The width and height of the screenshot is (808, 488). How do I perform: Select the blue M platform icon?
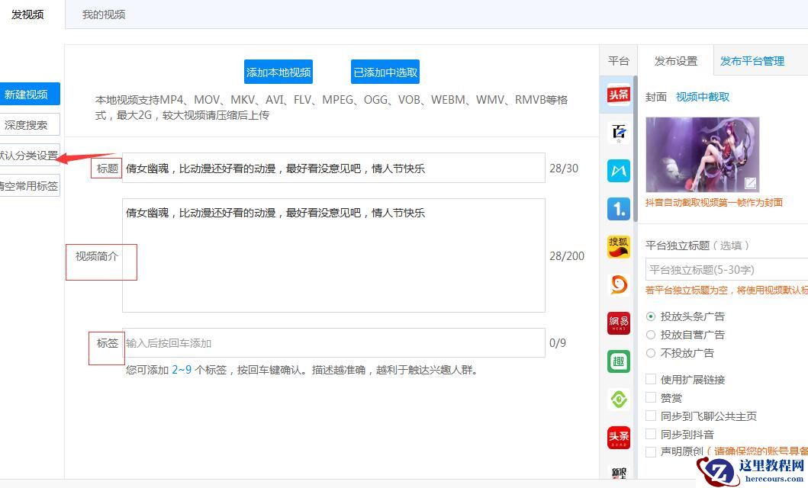619,171
